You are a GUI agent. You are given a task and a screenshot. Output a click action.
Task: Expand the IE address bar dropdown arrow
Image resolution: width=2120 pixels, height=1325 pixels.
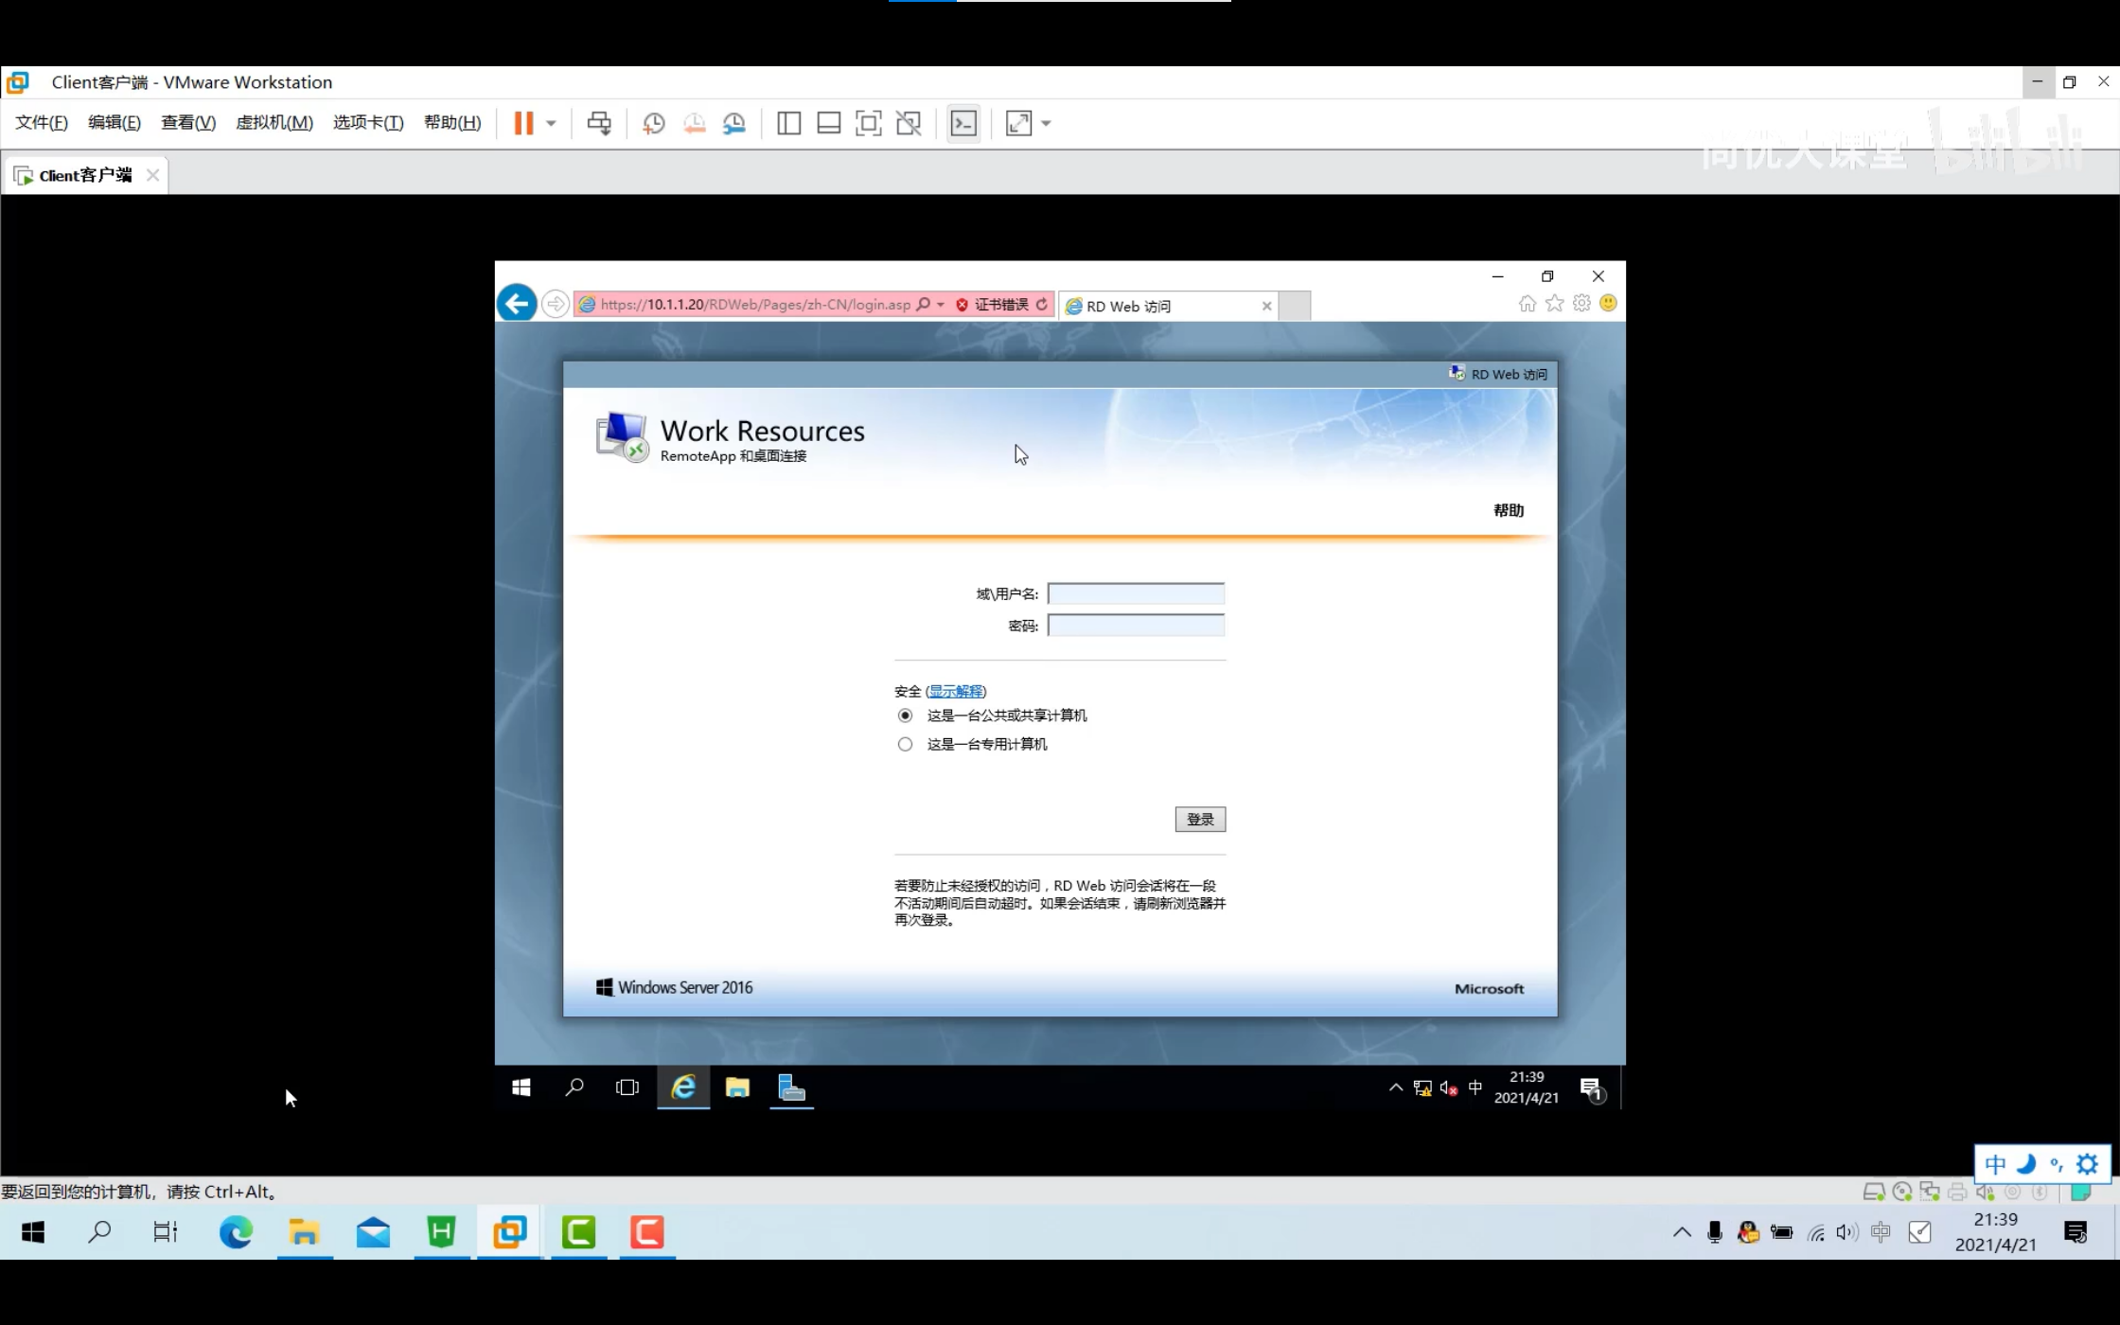click(941, 304)
